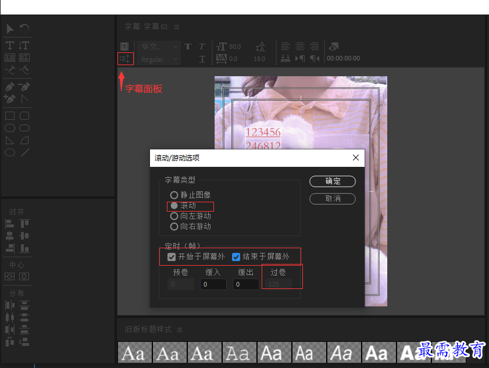Click Tab Stops icon in title toolbar

(285, 59)
